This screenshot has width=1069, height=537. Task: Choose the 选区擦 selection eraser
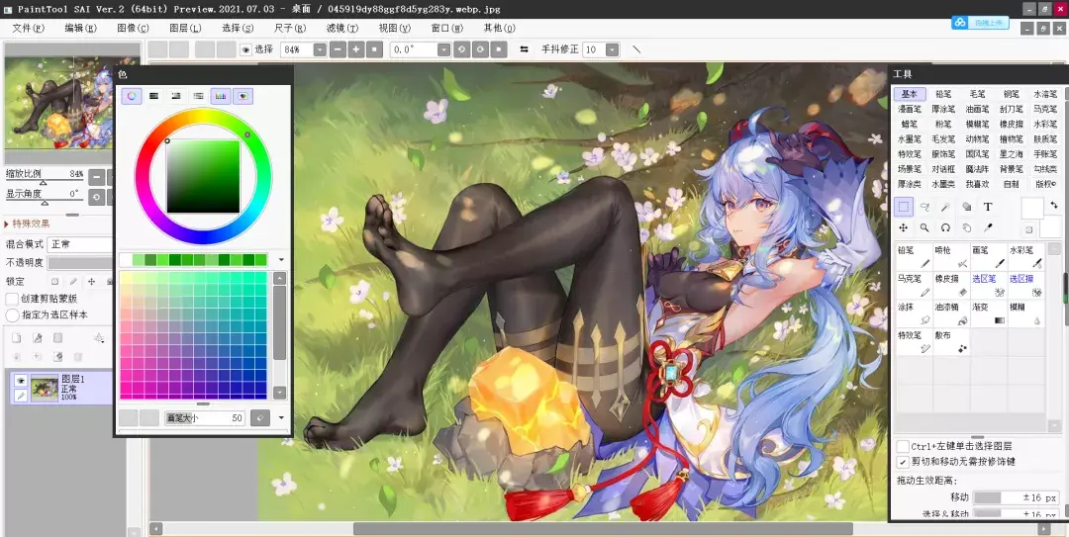(x=1026, y=286)
